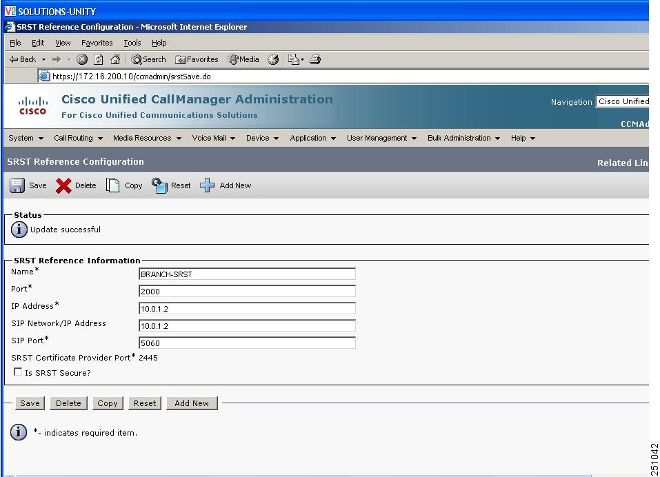The width and height of the screenshot is (660, 477).
Task: Click the SIP Port field showing 5060
Action: pyautogui.click(x=247, y=343)
